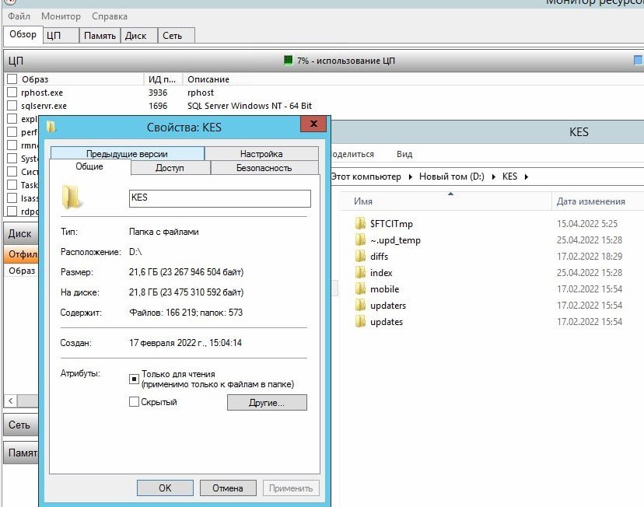644x507 pixels.
Task: Select the updaters folder icon
Action: pos(360,306)
